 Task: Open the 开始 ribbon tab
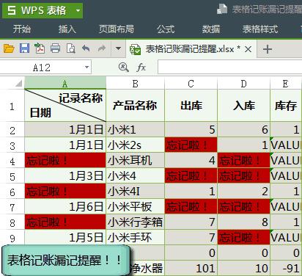[22, 29]
